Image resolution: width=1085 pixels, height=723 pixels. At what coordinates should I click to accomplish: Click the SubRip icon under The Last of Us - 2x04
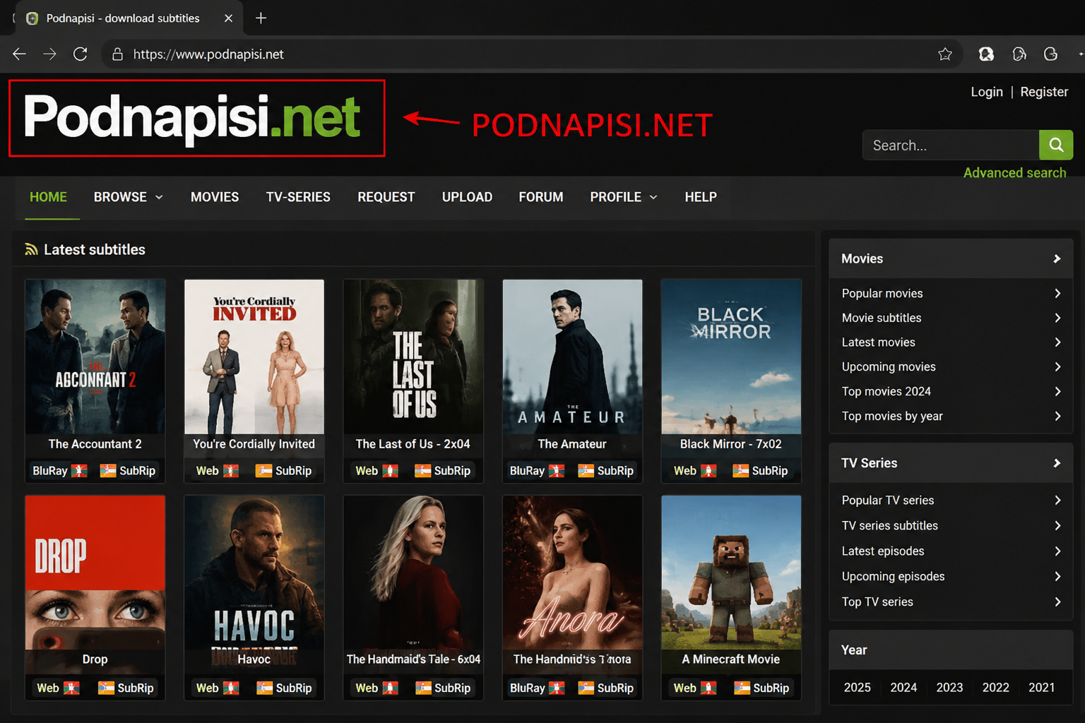pos(423,471)
